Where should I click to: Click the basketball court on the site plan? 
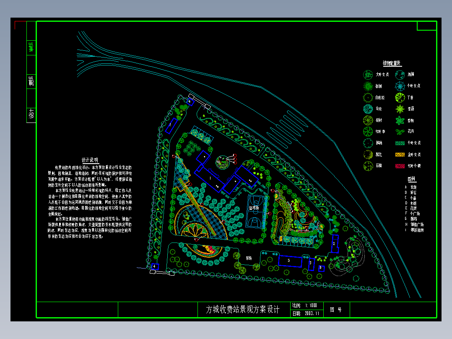pos(255,211)
